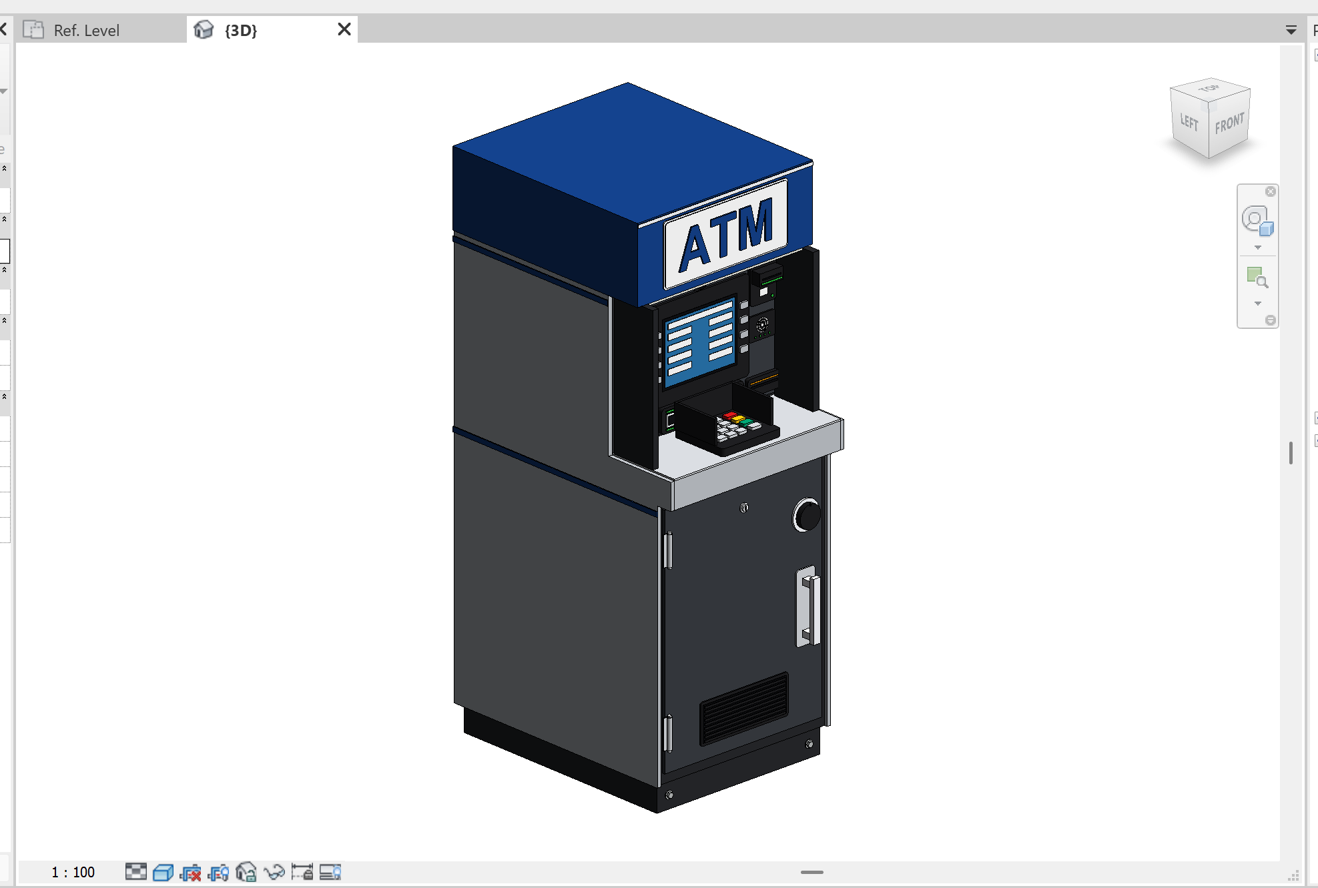Close the {3D} view tab

pyautogui.click(x=344, y=29)
